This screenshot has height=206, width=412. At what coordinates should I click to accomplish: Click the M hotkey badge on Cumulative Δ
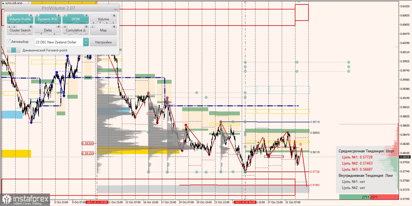click(65, 27)
